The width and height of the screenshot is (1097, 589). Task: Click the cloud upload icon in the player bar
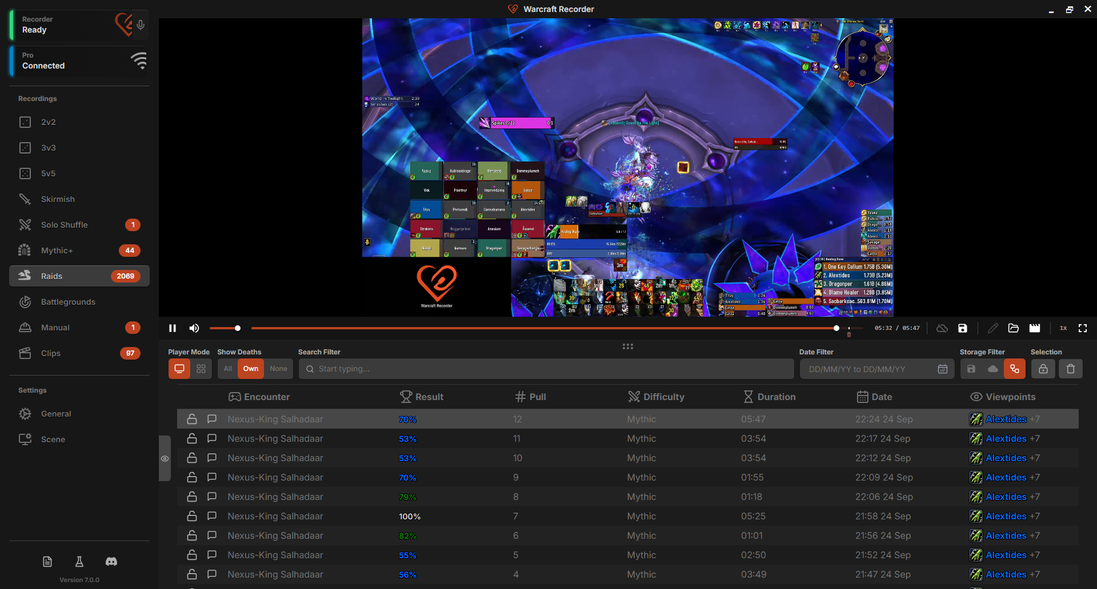click(942, 328)
